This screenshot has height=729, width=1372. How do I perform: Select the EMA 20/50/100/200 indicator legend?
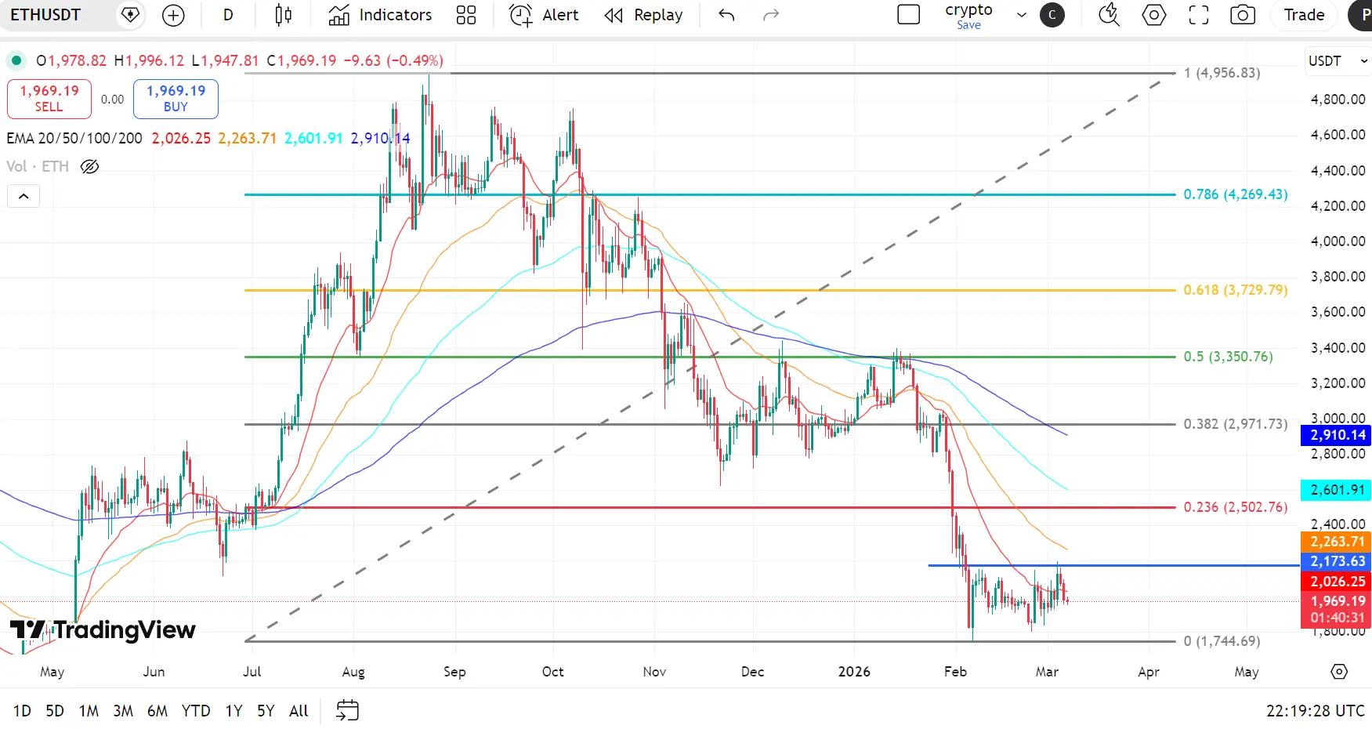(x=74, y=139)
